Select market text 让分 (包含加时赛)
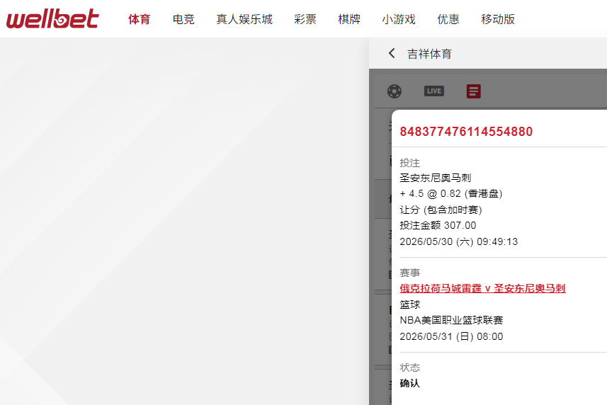This screenshot has height=405, width=607. click(441, 210)
